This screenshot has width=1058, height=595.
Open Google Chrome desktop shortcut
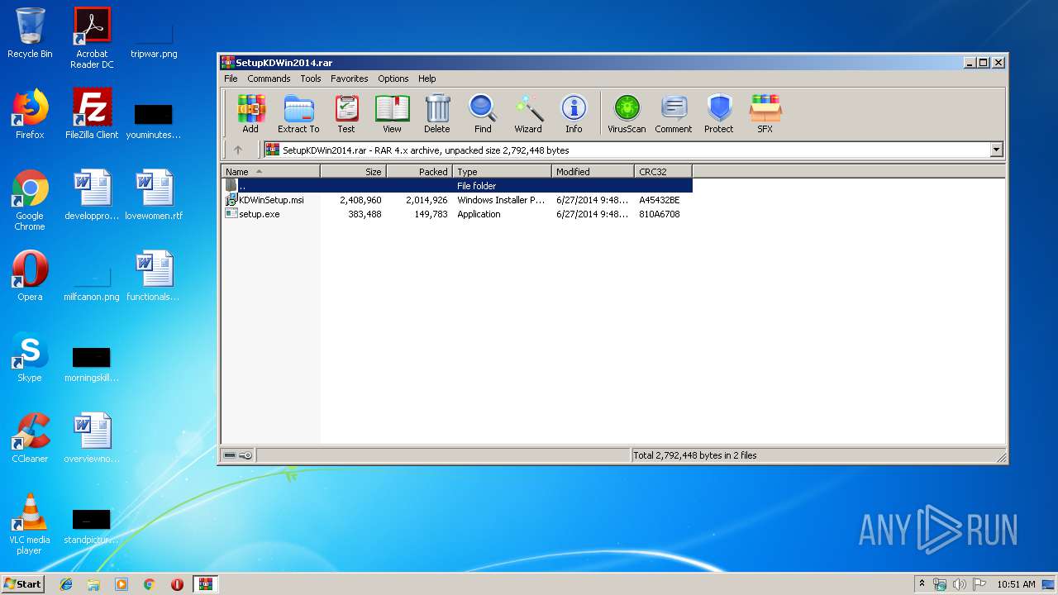tap(30, 200)
